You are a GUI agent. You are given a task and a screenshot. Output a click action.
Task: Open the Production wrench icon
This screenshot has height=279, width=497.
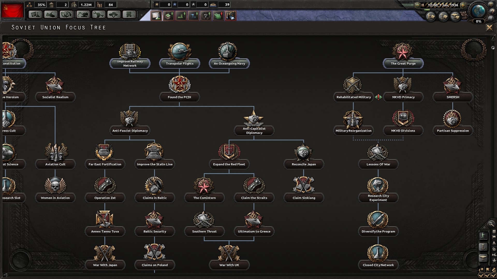click(x=98, y=14)
